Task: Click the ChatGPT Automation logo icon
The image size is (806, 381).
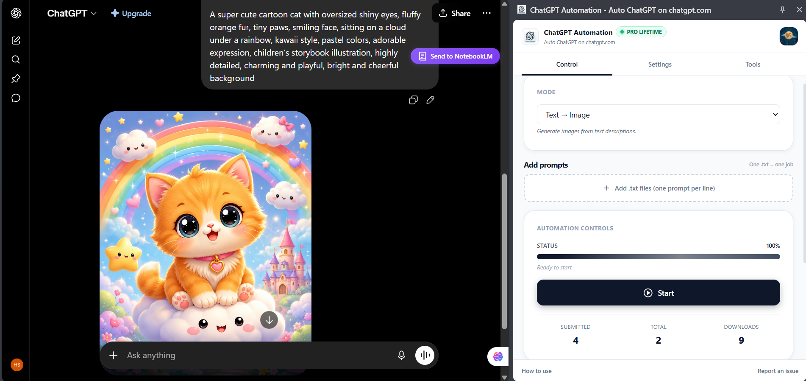Action: click(x=530, y=36)
